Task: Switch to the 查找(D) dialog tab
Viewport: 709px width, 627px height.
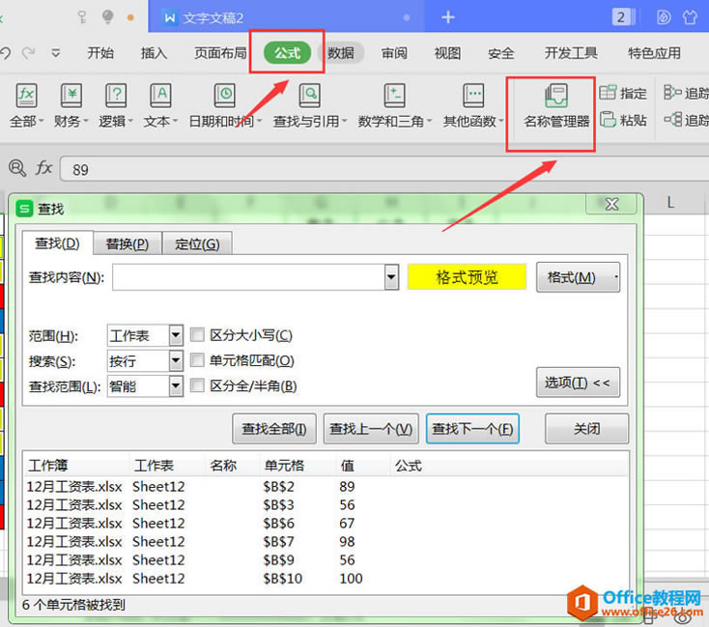Action: click(x=57, y=243)
